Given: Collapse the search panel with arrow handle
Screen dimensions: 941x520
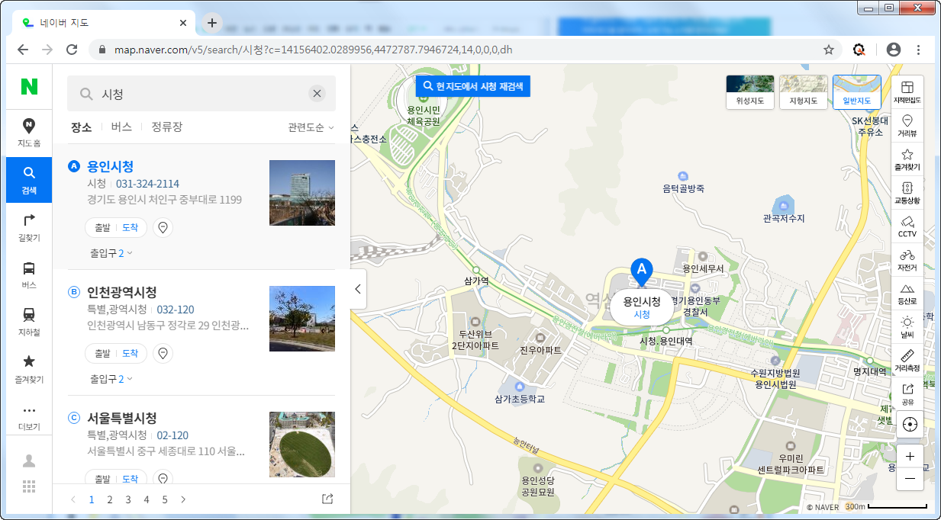Looking at the screenshot, I should (x=358, y=289).
